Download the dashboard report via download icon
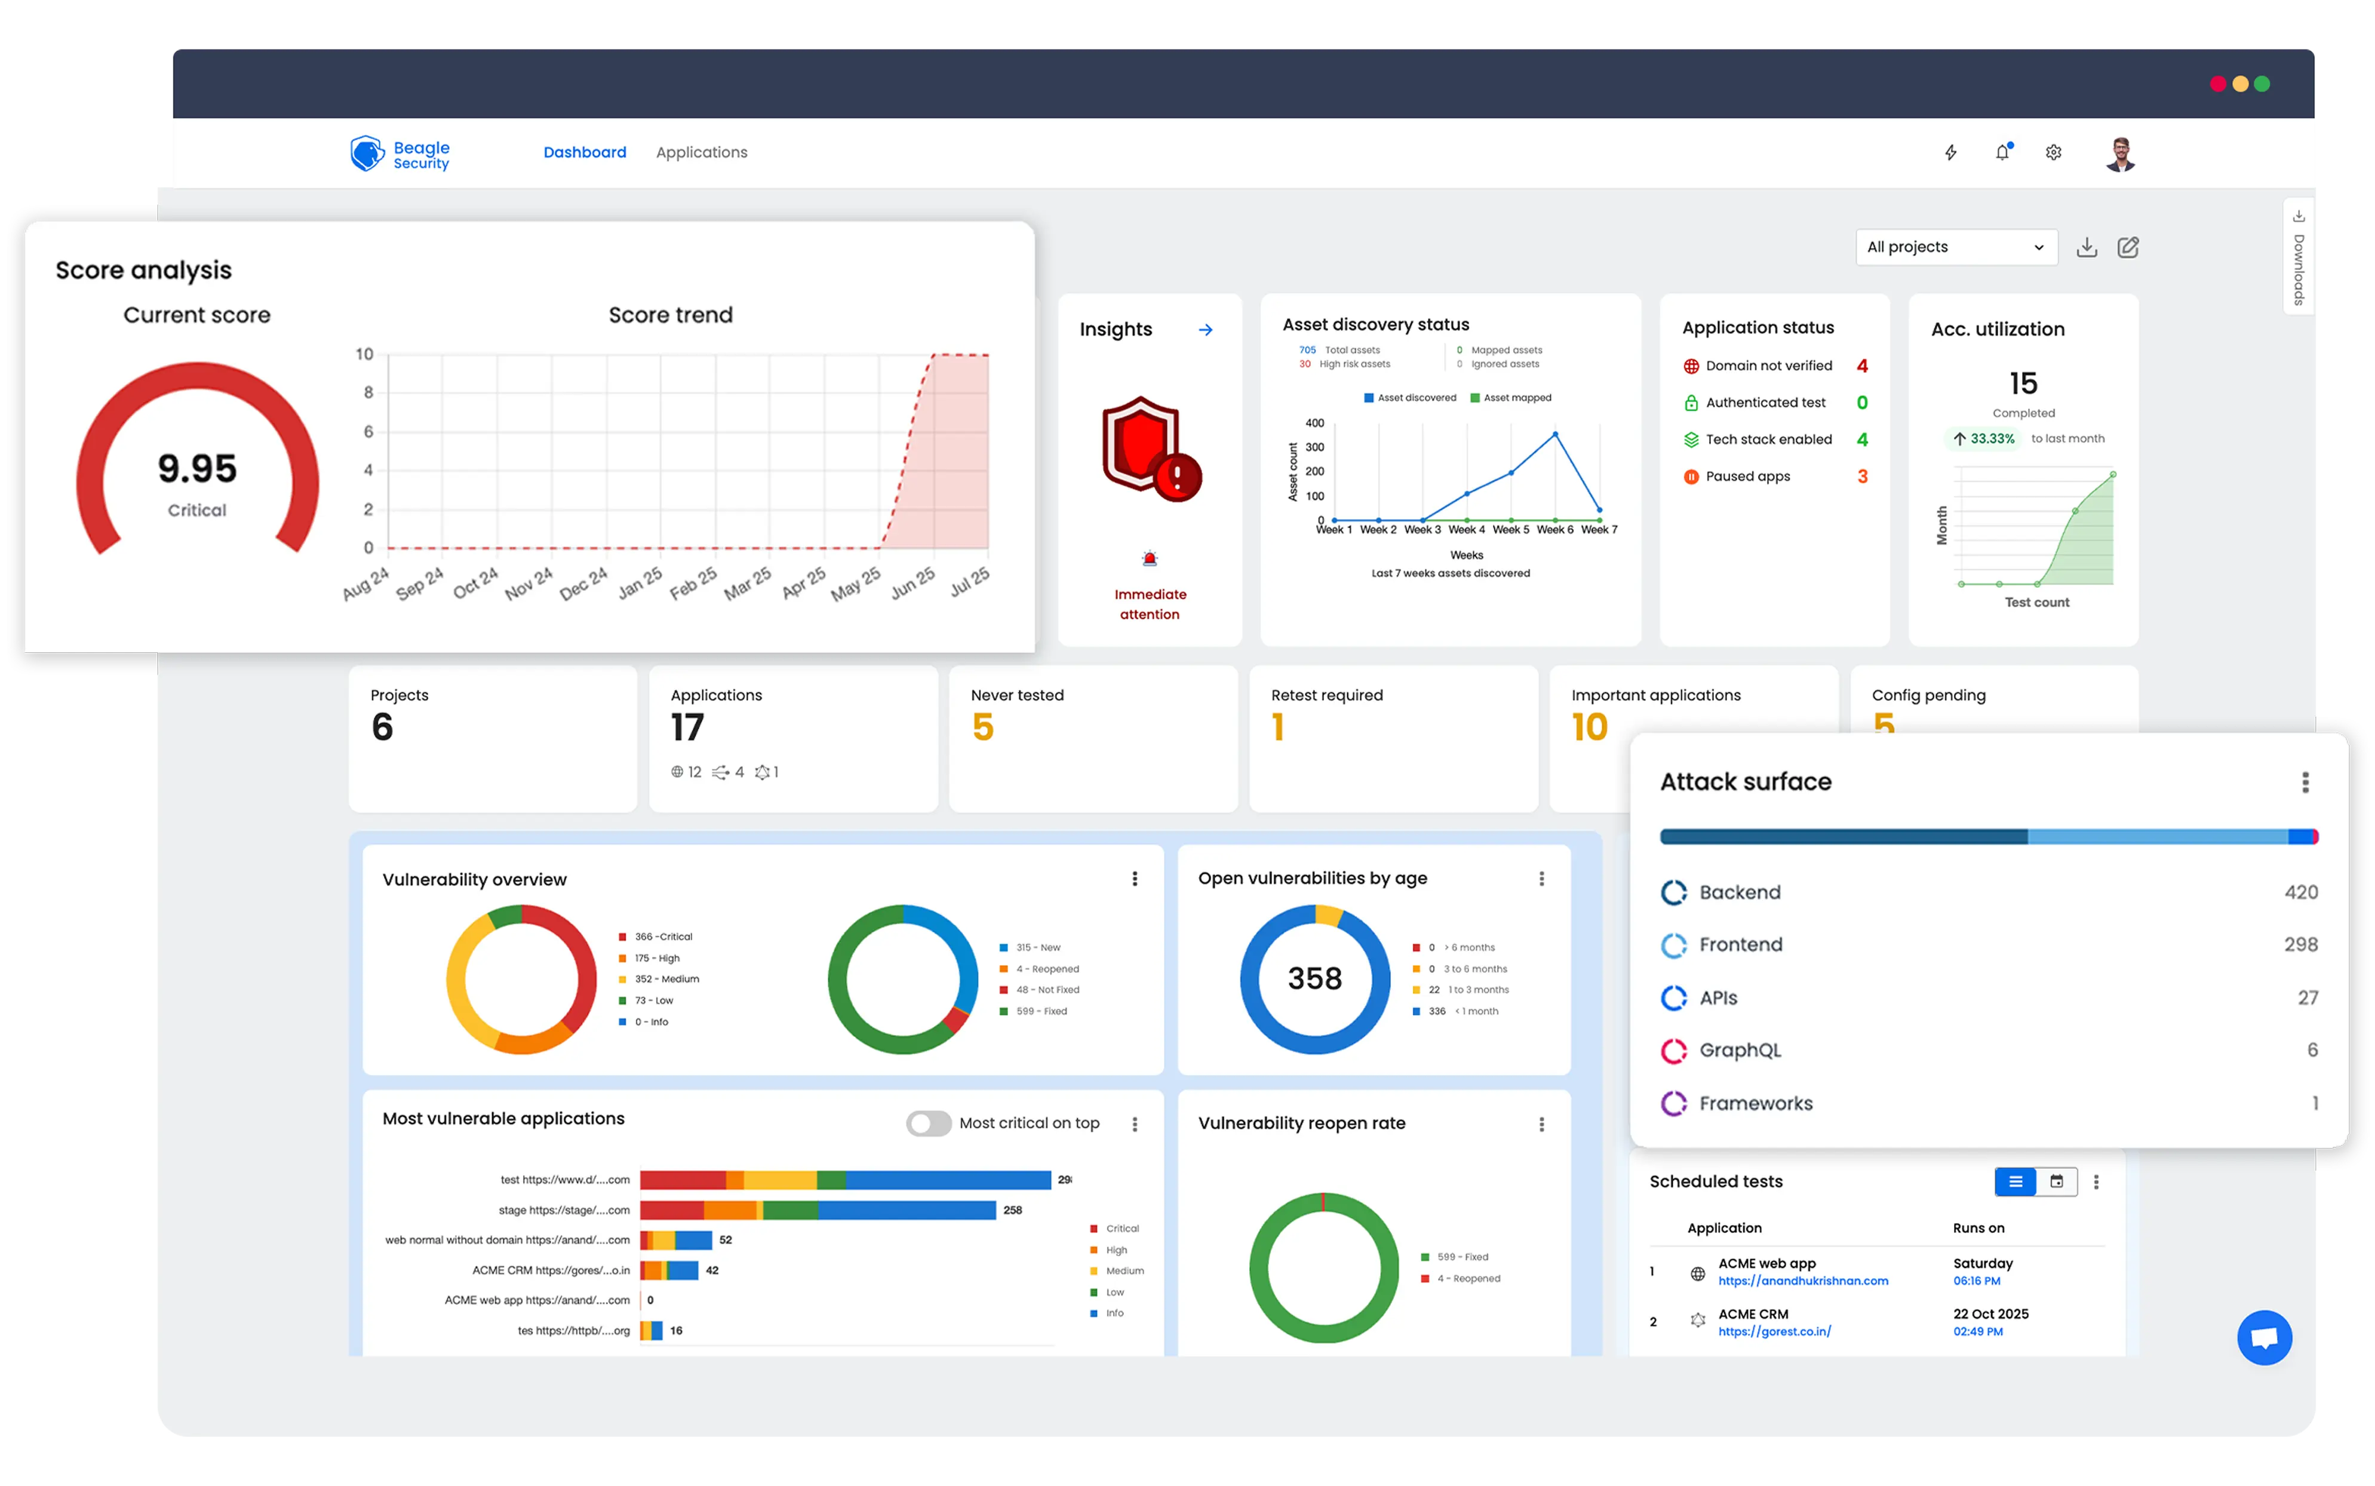 (x=2087, y=247)
